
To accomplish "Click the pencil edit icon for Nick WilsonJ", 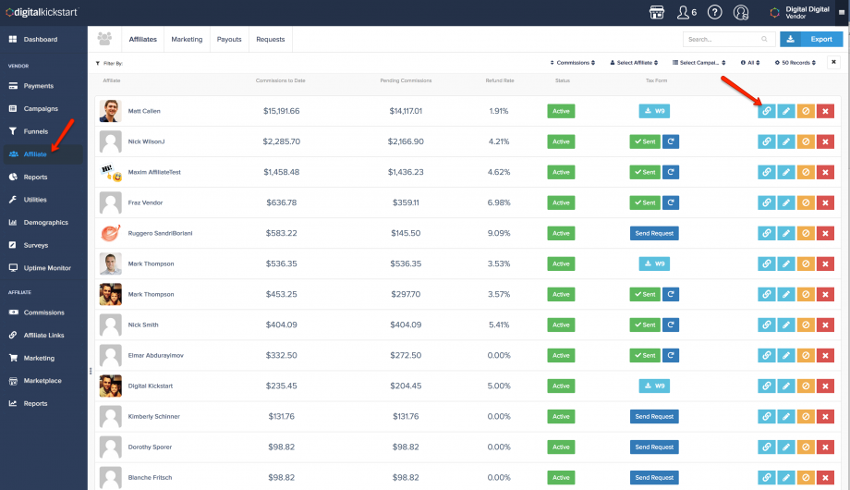I will pyautogui.click(x=785, y=141).
